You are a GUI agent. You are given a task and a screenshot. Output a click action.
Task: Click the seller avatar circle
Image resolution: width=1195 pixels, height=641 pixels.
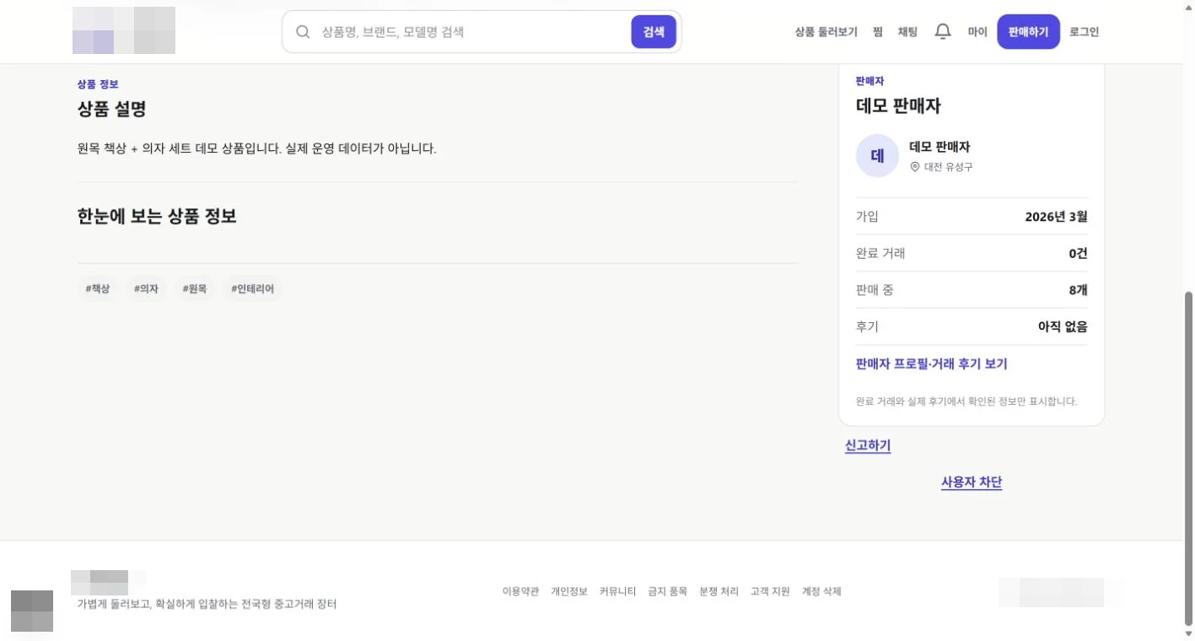pyautogui.click(x=877, y=156)
